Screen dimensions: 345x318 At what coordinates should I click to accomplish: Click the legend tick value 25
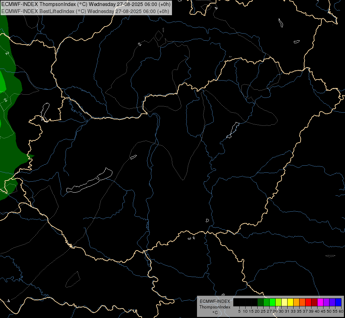point(263,311)
